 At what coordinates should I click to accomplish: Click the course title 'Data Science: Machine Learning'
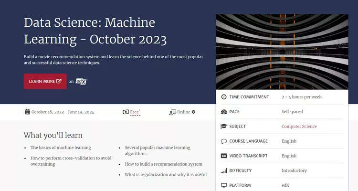point(95,31)
